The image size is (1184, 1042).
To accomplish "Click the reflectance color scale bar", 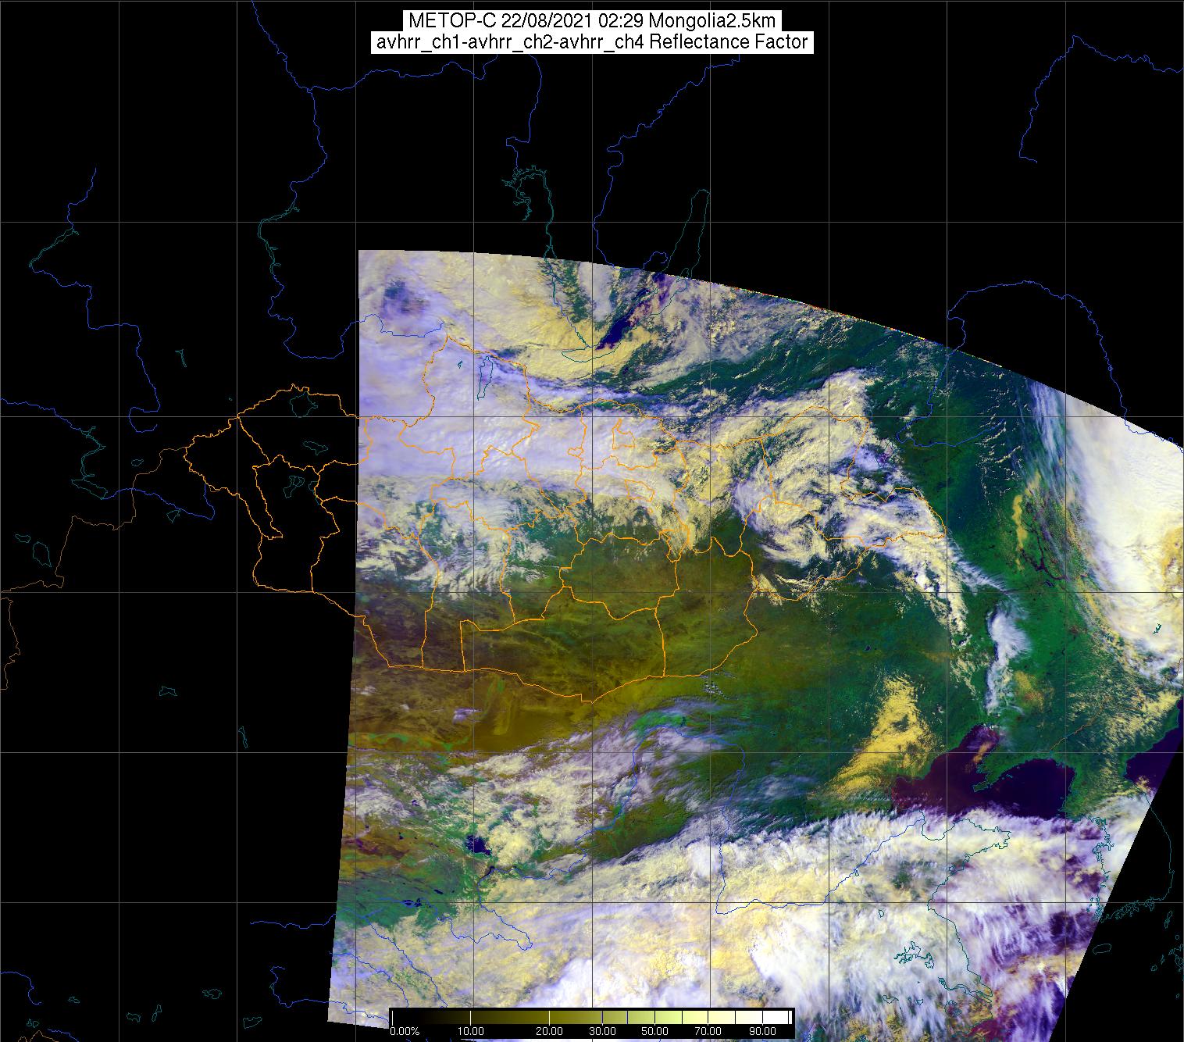I will pos(592,1016).
